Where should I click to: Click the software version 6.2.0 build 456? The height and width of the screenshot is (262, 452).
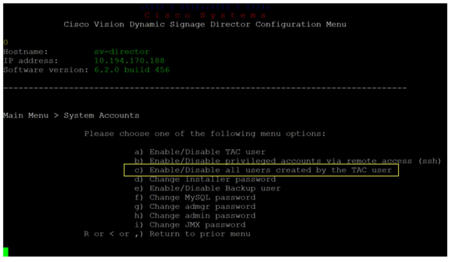point(132,70)
